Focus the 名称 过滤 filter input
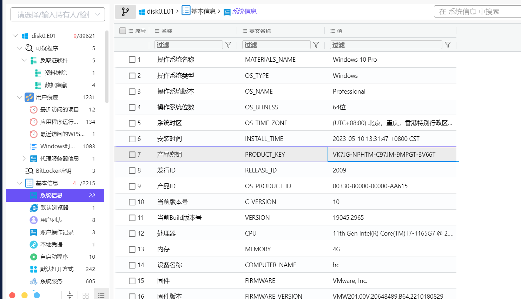 189,45
